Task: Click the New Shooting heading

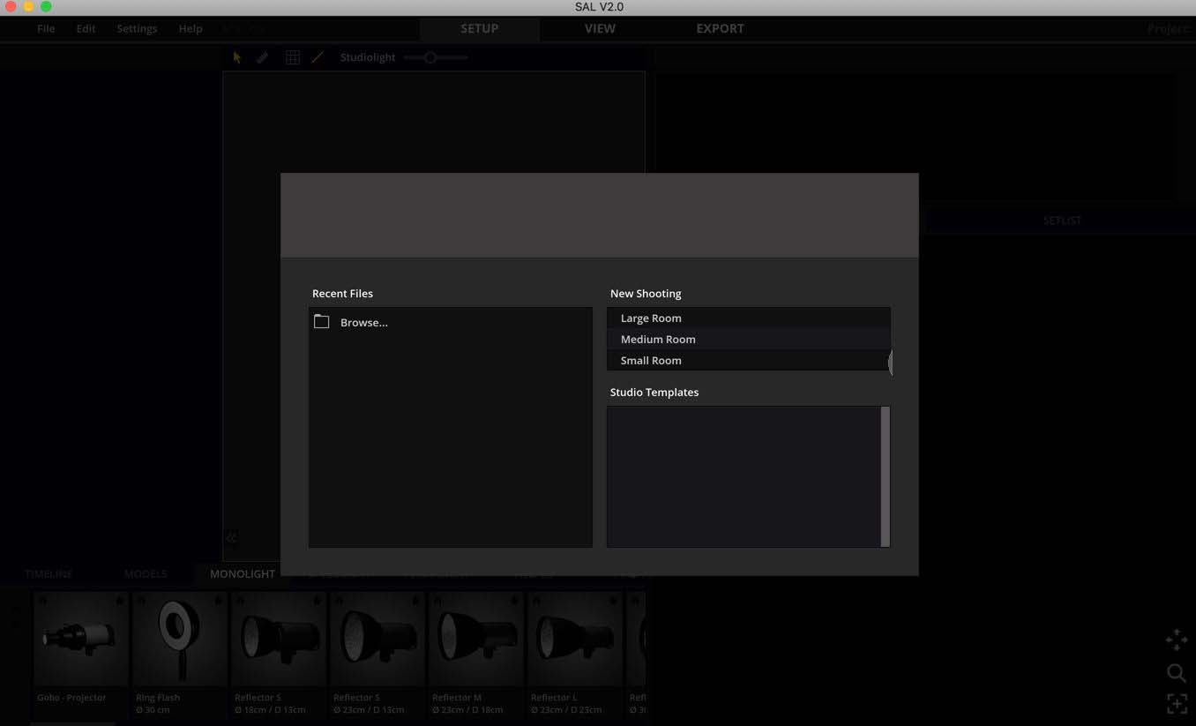Action: (x=646, y=294)
